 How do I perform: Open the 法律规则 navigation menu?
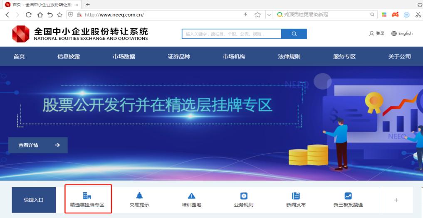(x=289, y=56)
